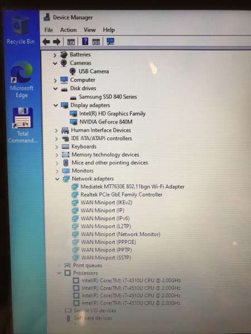Click the Mice and pointing devices icon
The width and height of the screenshot is (251, 334).
tap(66, 163)
